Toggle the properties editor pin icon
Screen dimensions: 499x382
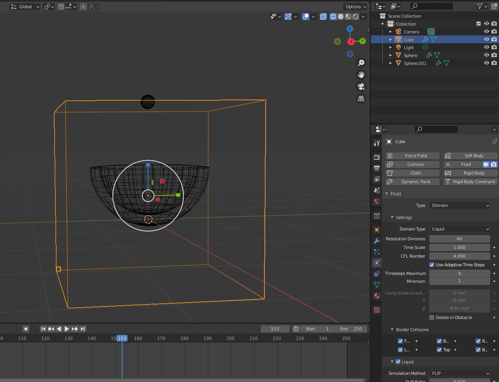click(494, 142)
